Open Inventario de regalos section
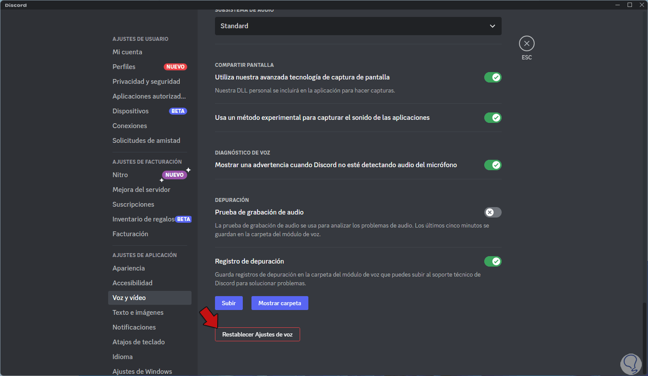 coord(149,219)
